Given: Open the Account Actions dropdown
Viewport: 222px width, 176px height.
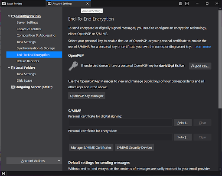Looking at the screenshot, I should [34, 161].
